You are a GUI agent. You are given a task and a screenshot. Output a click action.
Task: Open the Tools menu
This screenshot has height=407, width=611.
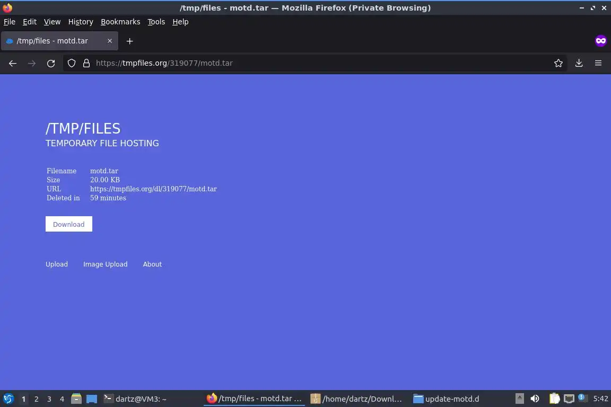point(156,22)
